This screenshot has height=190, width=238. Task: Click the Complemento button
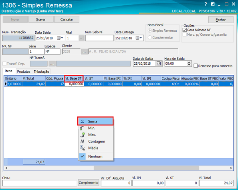[89, 182]
